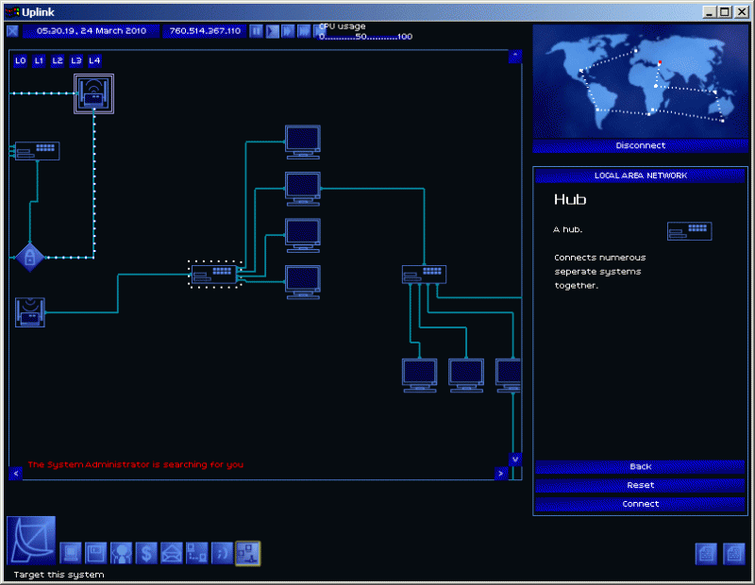Select the right-side hub above the bottom terminals
This screenshot has width=755, height=585.
tap(424, 275)
